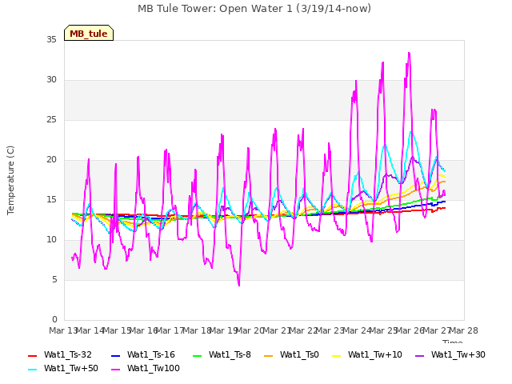Click the Temperature (C) axis label
Image resolution: width=512 pixels, height=384 pixels.
(10, 180)
